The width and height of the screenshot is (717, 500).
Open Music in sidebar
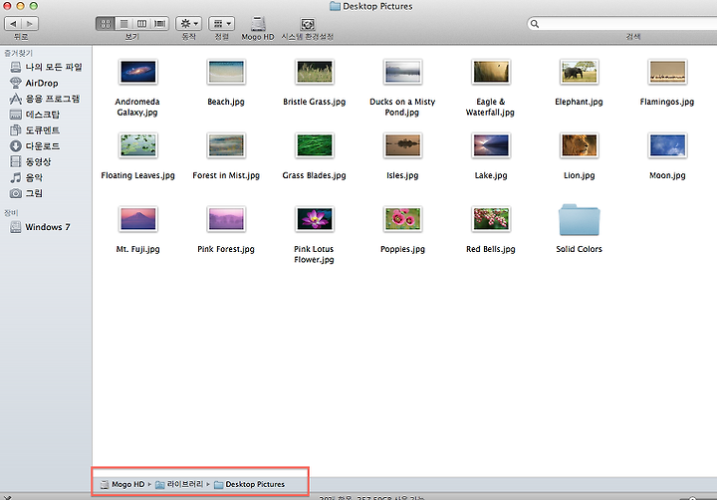click(x=27, y=177)
